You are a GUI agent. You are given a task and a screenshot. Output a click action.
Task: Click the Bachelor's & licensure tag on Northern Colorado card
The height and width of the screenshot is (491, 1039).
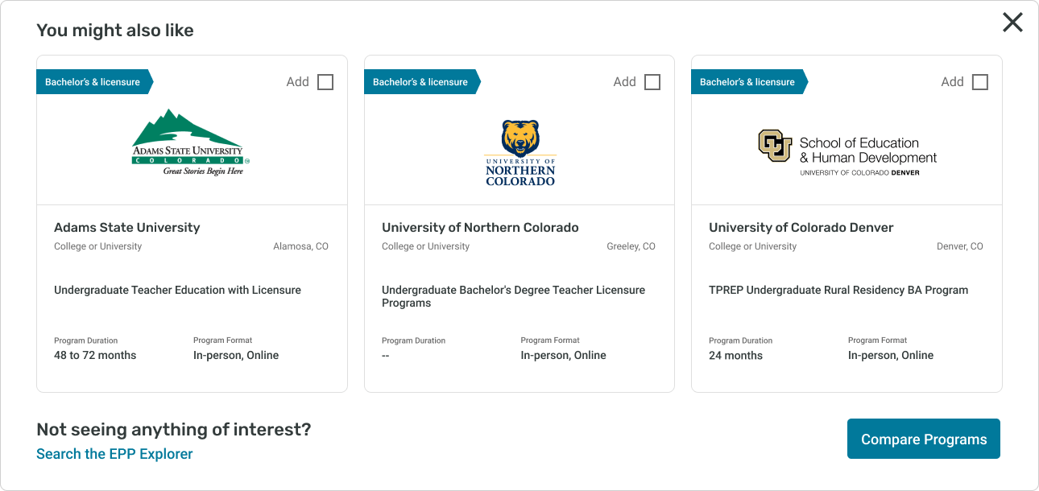click(422, 82)
